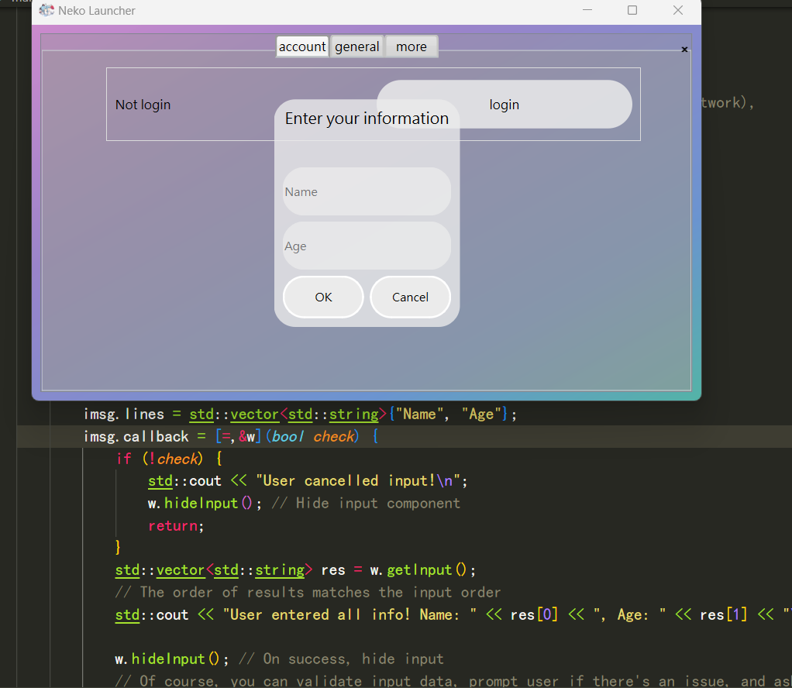
Task: Click the 'Not login' status text
Action: [x=143, y=105]
